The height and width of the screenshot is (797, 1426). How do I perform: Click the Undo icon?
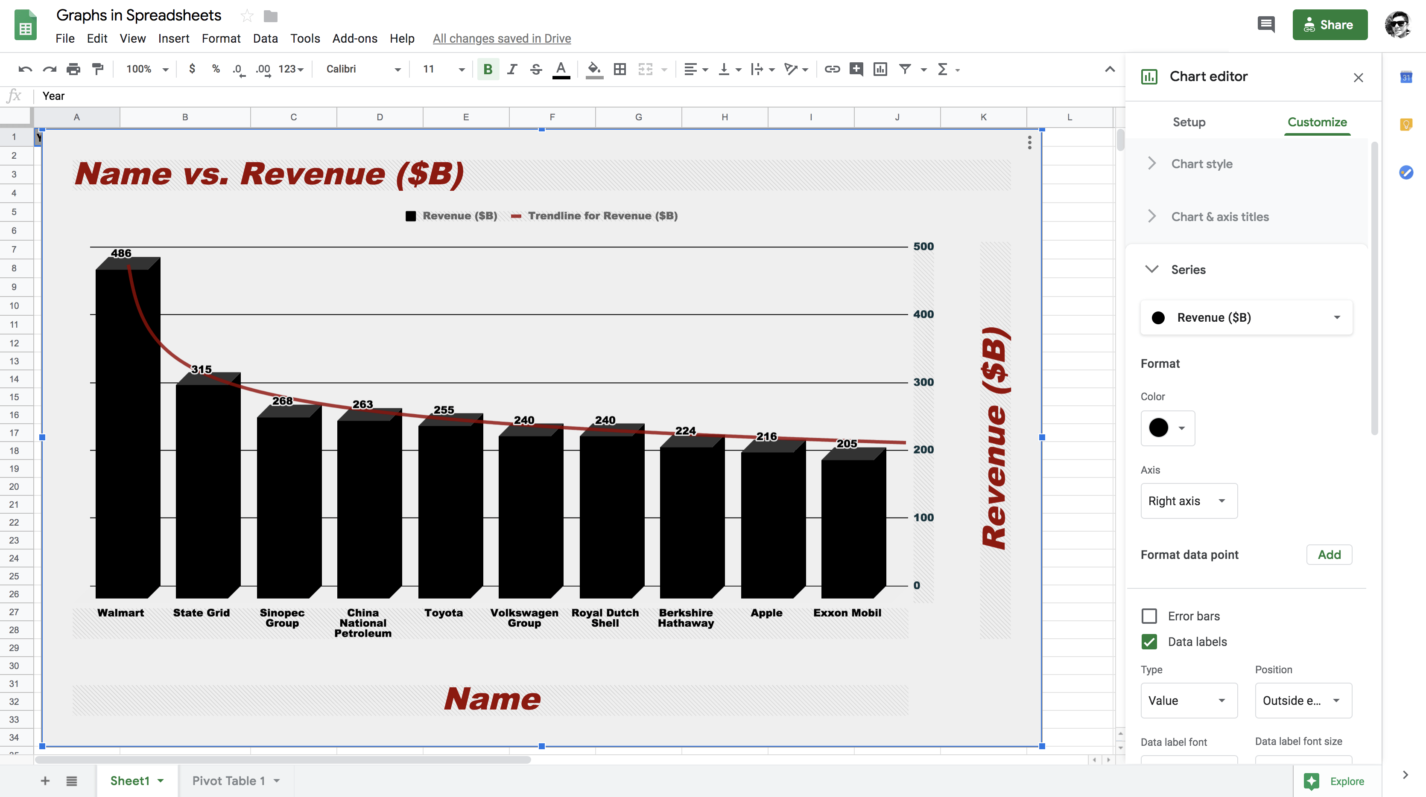click(25, 69)
